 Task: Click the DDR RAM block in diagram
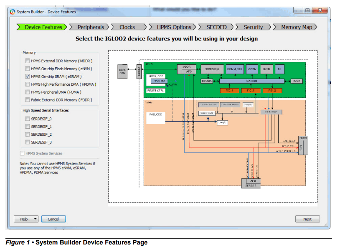pyautogui.click(x=122, y=71)
